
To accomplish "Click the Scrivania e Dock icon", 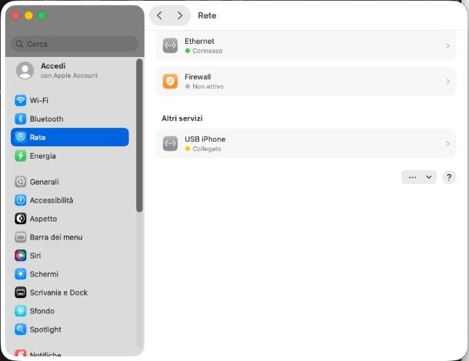I will click(x=20, y=292).
